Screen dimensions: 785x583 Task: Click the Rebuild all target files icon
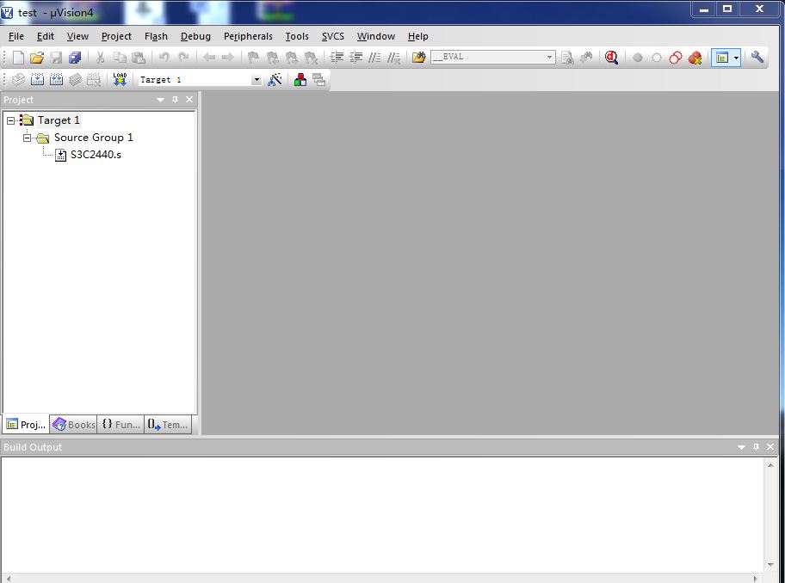[56, 79]
